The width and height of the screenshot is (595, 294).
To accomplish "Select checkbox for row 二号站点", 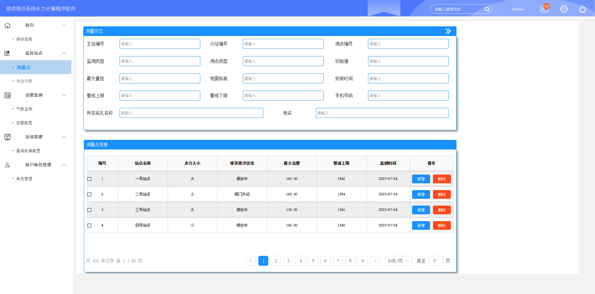I will coord(89,194).
